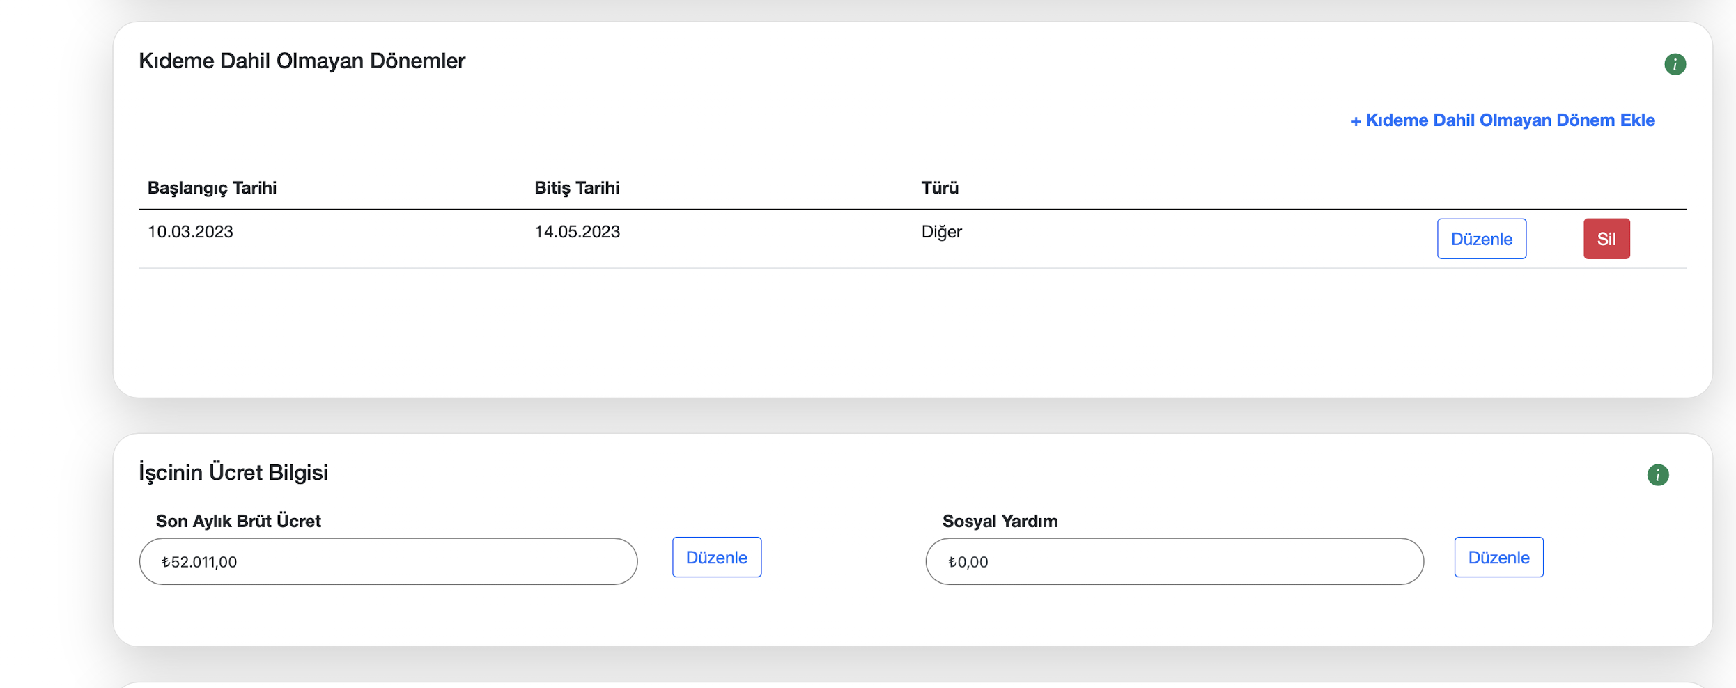Click the Türü column header
Screen dimensions: 1736x688
(939, 188)
